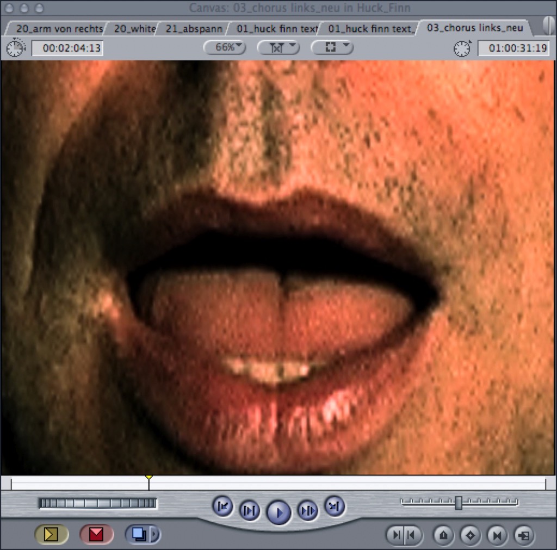This screenshot has height=550, width=557.
Task: Click the Match Frame button
Action: [524, 535]
